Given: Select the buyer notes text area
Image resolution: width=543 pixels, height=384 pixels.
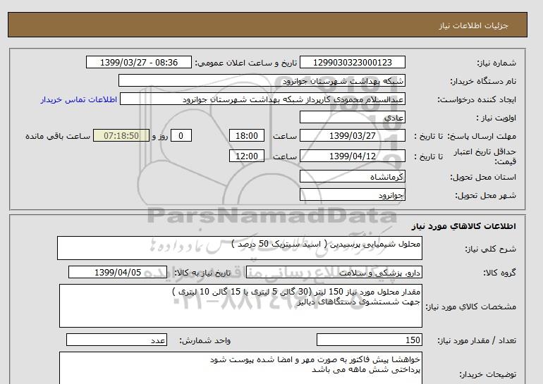Looking at the screenshot, I should (240, 368).
